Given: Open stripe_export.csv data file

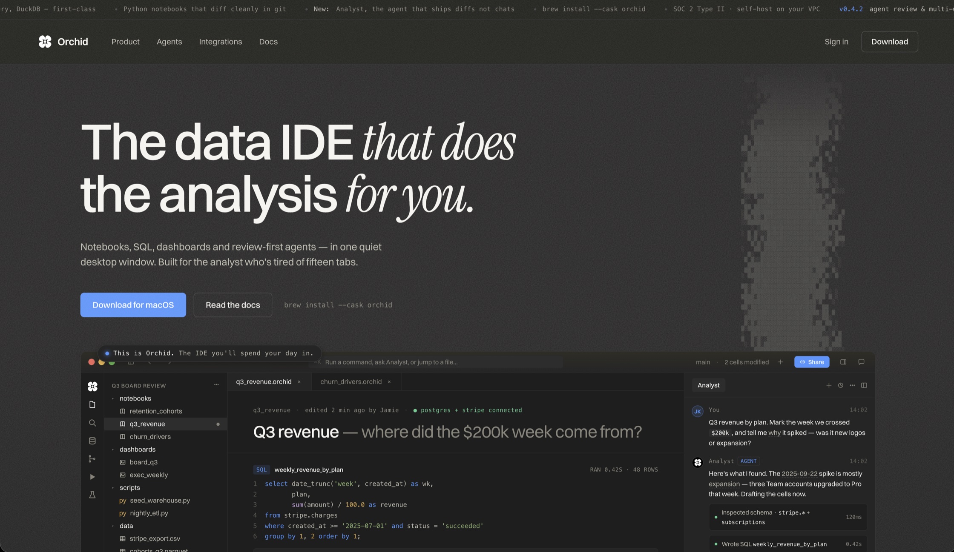Looking at the screenshot, I should point(166,539).
